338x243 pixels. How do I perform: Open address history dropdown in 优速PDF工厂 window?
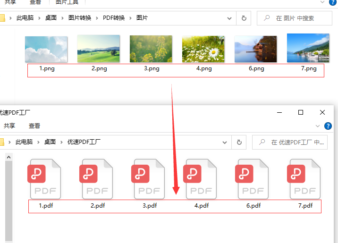coord(225,142)
